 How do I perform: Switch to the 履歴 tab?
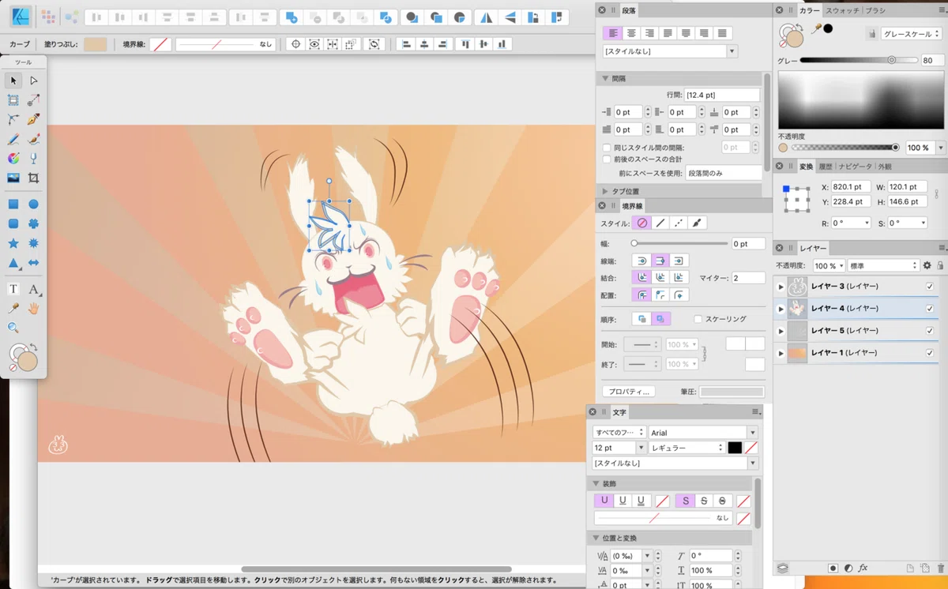pyautogui.click(x=825, y=167)
